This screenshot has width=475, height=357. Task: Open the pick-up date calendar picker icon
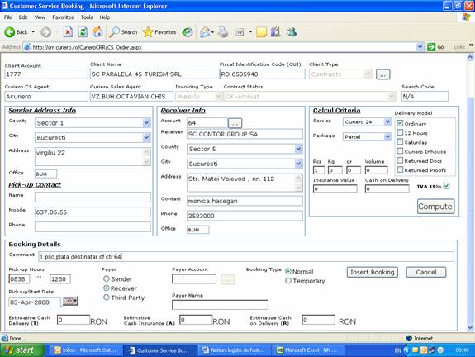70,301
